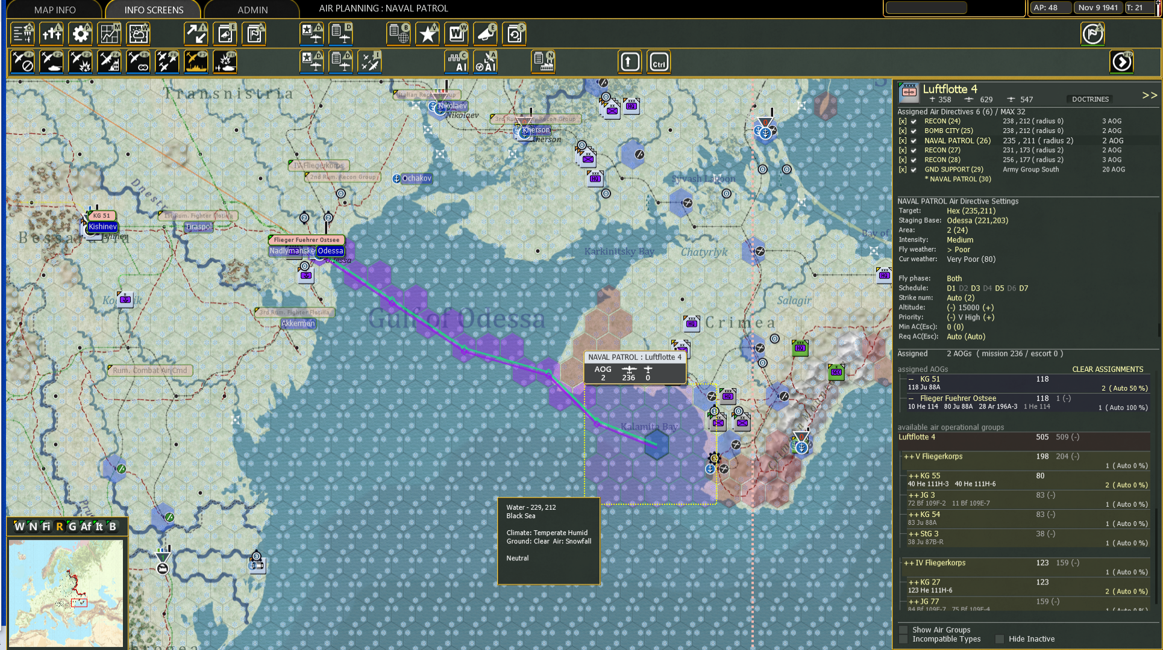Click CLEAR ASSIGNMENTS link
The height and width of the screenshot is (650, 1163).
tap(1107, 370)
